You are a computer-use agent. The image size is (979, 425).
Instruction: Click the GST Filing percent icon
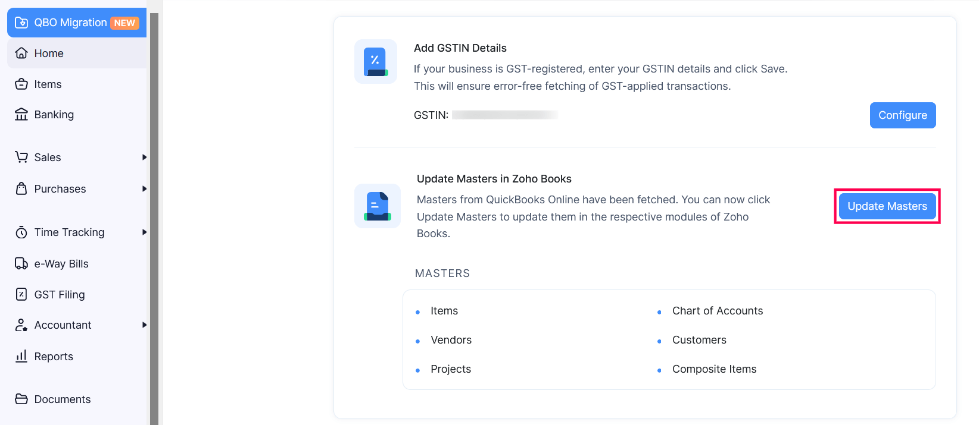[x=21, y=294]
